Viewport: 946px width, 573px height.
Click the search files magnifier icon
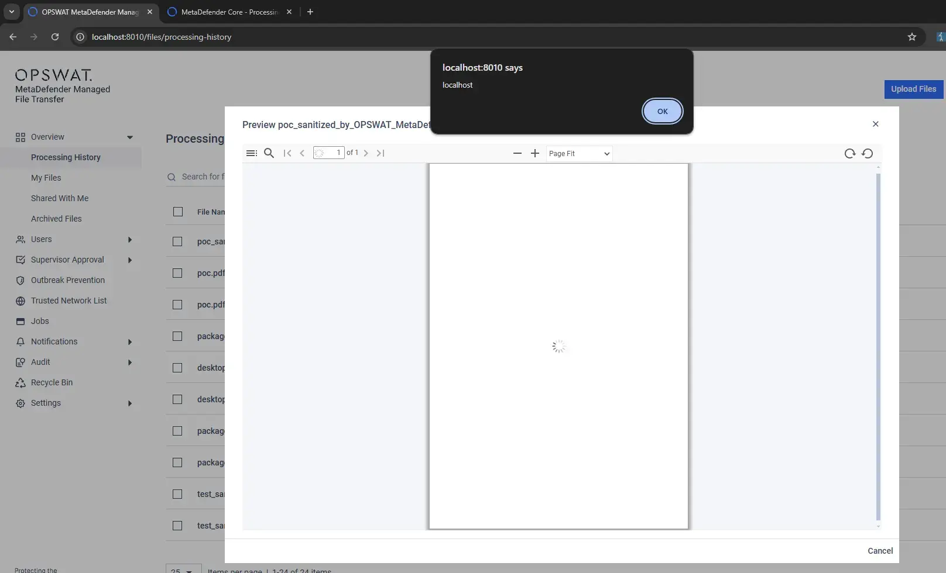(172, 177)
